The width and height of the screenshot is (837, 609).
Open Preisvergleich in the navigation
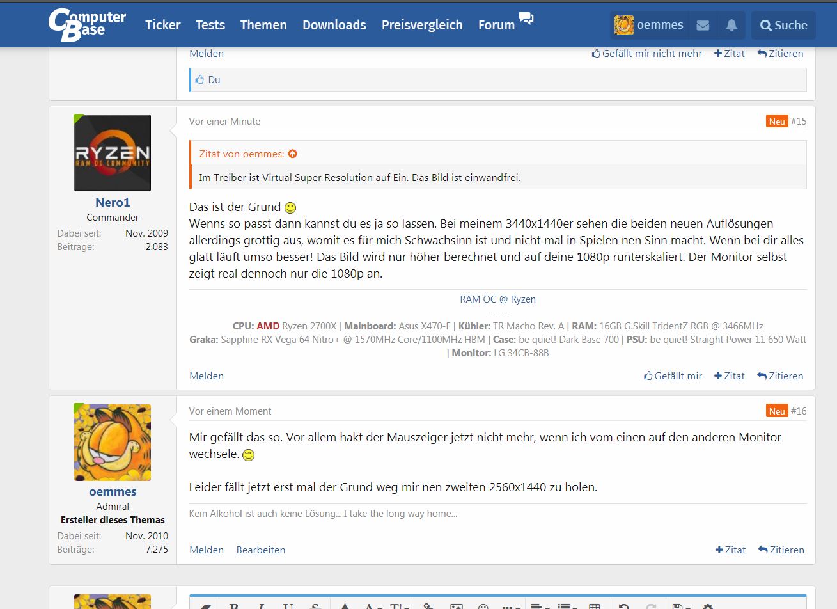[422, 25]
